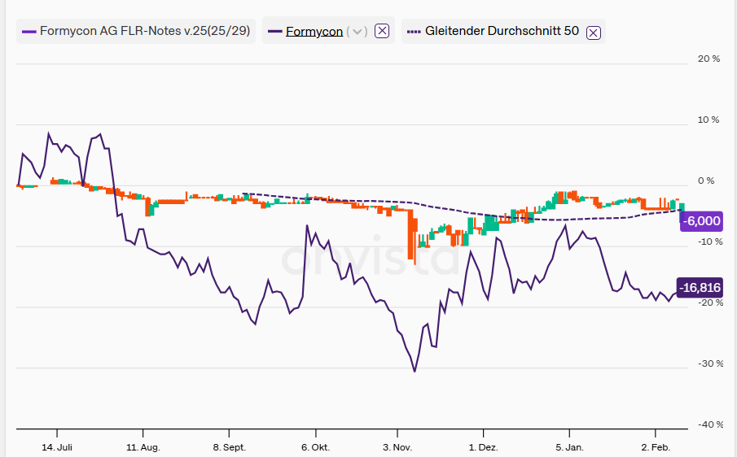Open the underlined Formycon link
This screenshot has width=737, height=457.
click(x=314, y=32)
